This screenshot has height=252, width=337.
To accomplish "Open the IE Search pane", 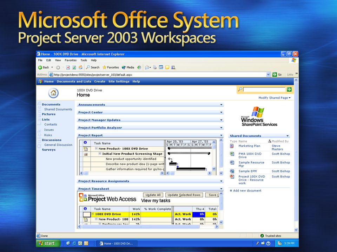I will (93, 67).
